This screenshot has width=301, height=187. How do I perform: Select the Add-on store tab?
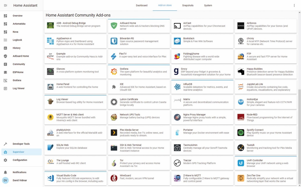(165, 5)
